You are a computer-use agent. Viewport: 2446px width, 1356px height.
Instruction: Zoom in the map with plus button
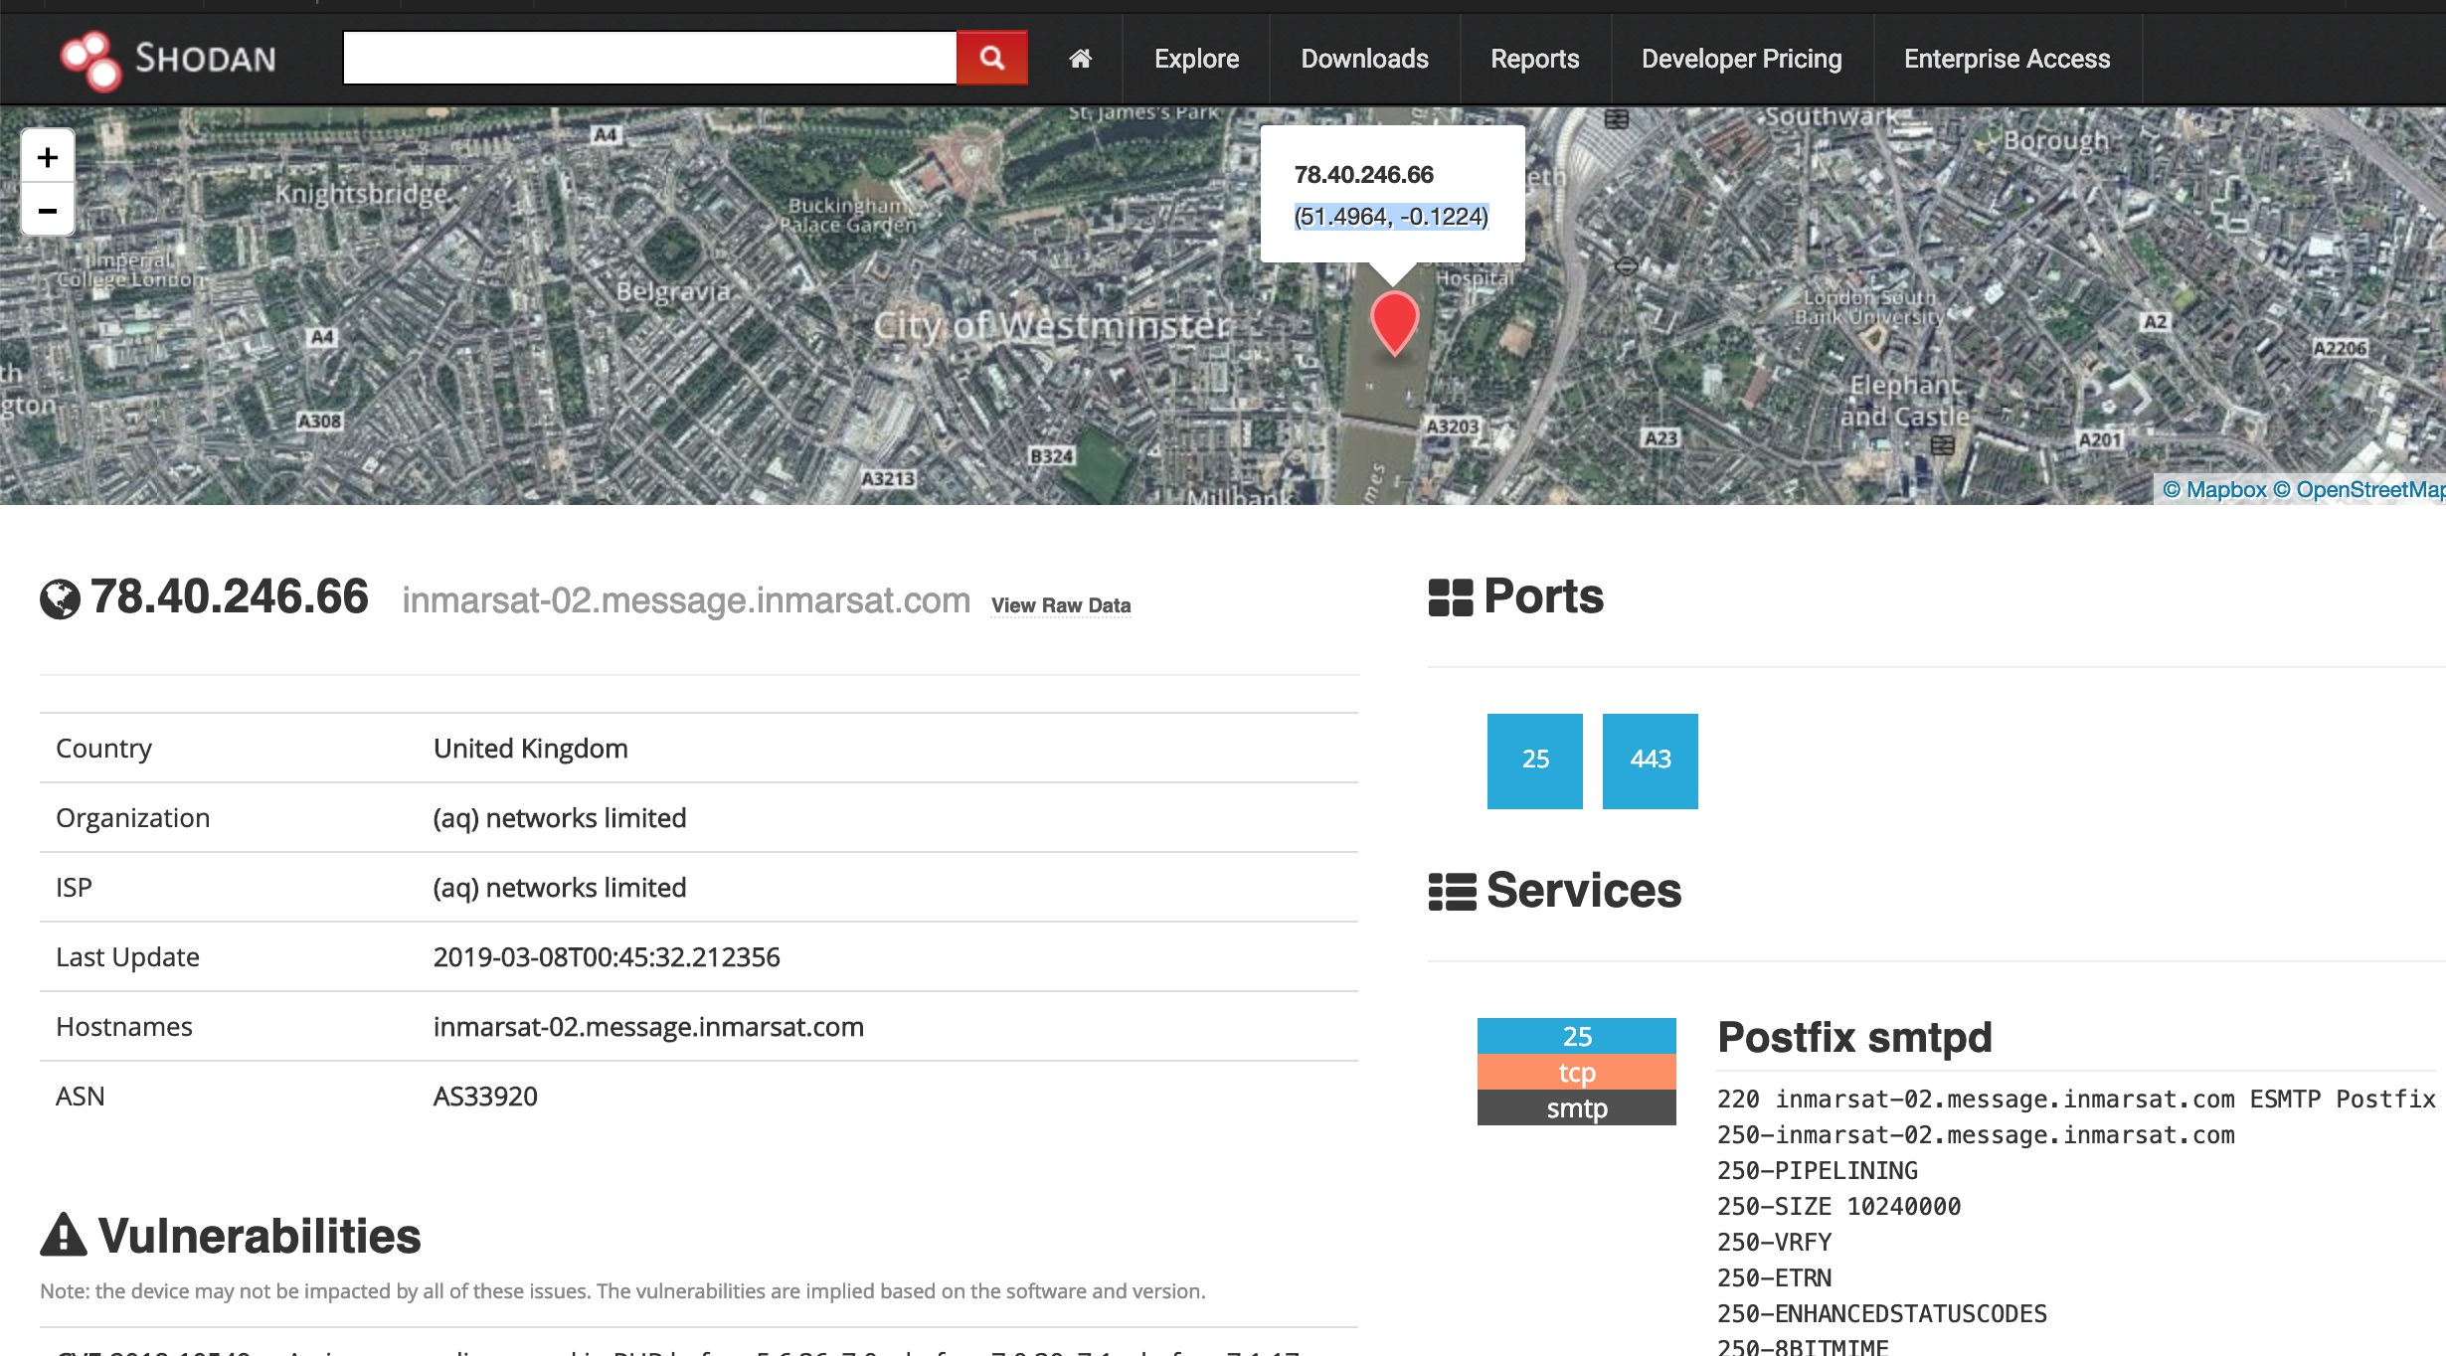[x=48, y=157]
